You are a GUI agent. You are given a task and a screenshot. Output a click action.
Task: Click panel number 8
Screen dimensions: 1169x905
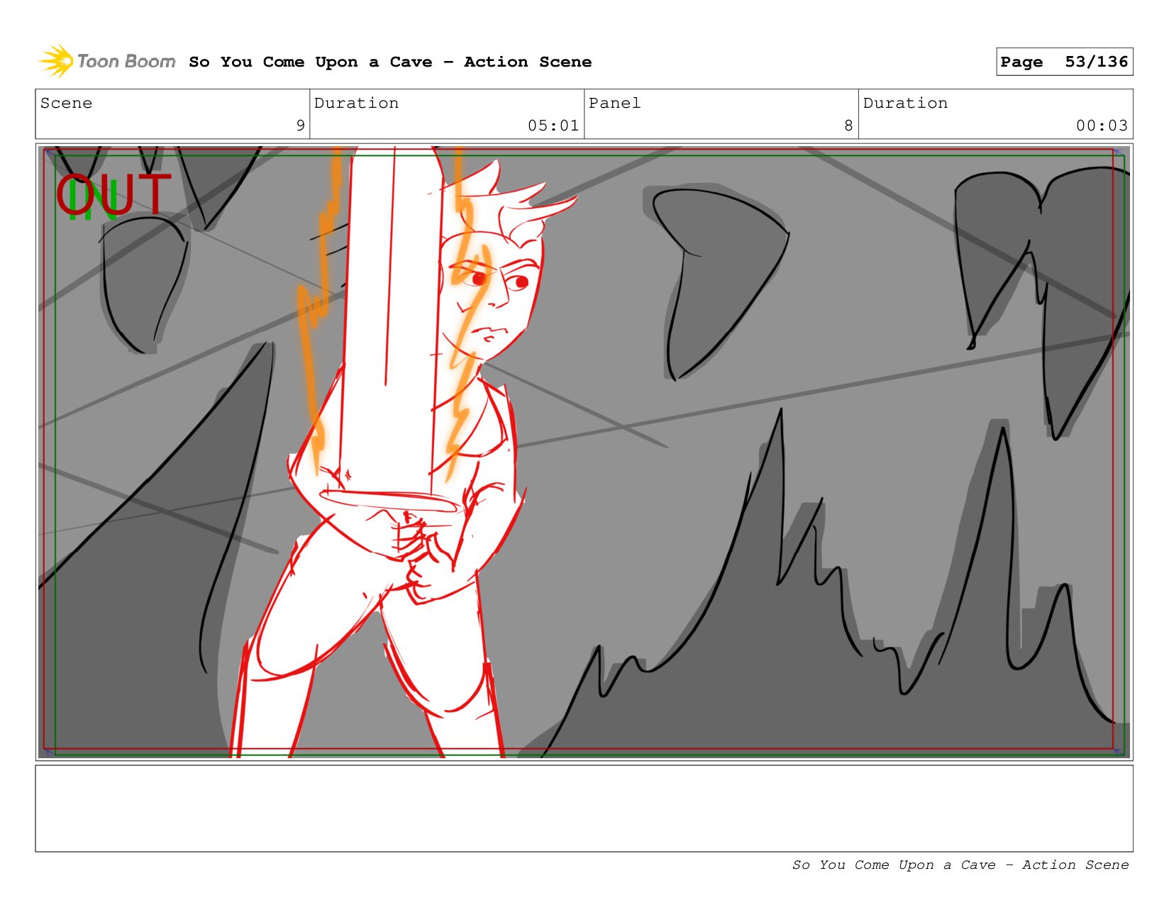848,126
